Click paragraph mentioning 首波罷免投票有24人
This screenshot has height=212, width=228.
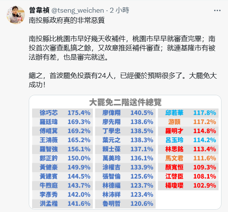[x=123, y=80]
